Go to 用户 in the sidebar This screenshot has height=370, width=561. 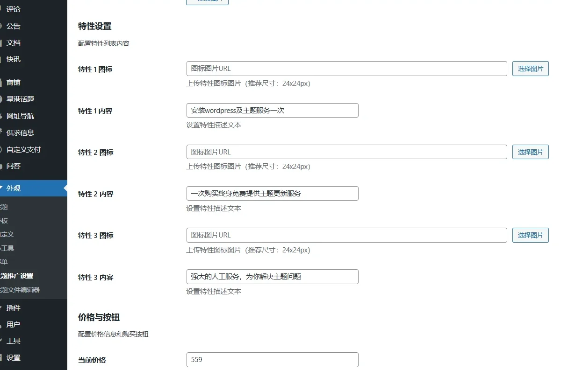13,325
